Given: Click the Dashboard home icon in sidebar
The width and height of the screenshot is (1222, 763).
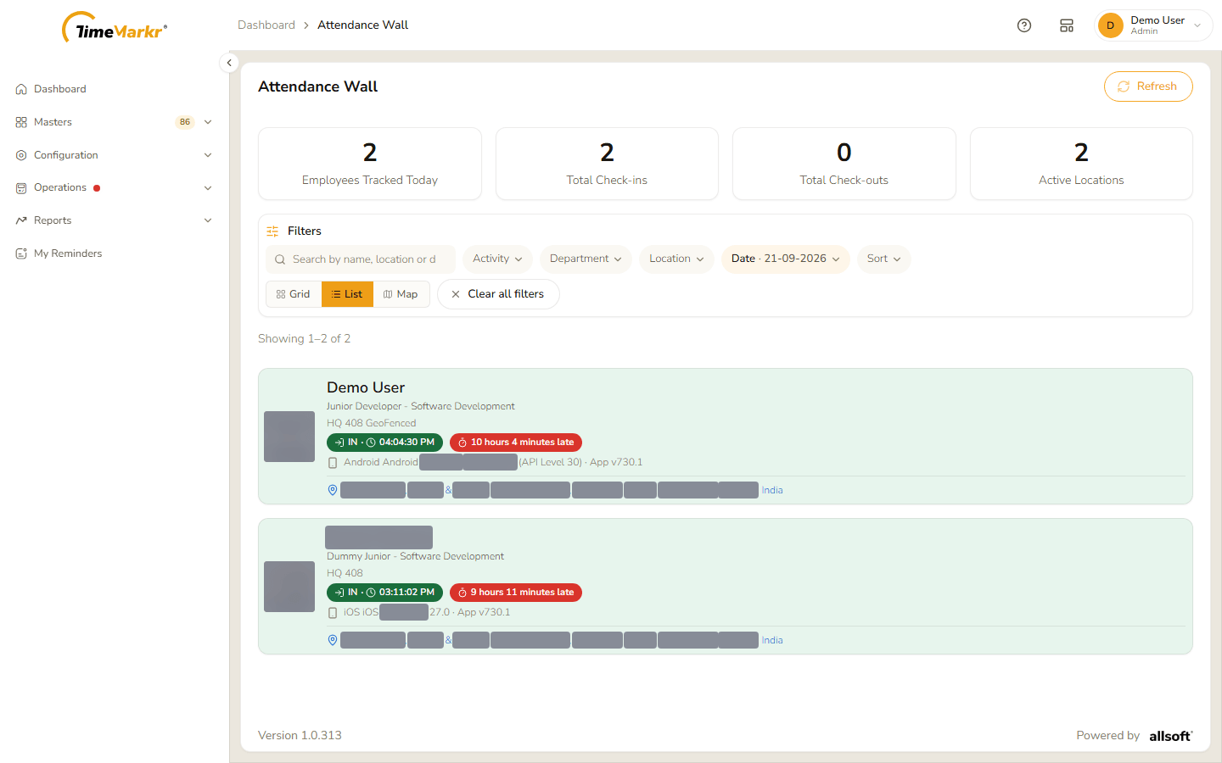Looking at the screenshot, I should (21, 89).
